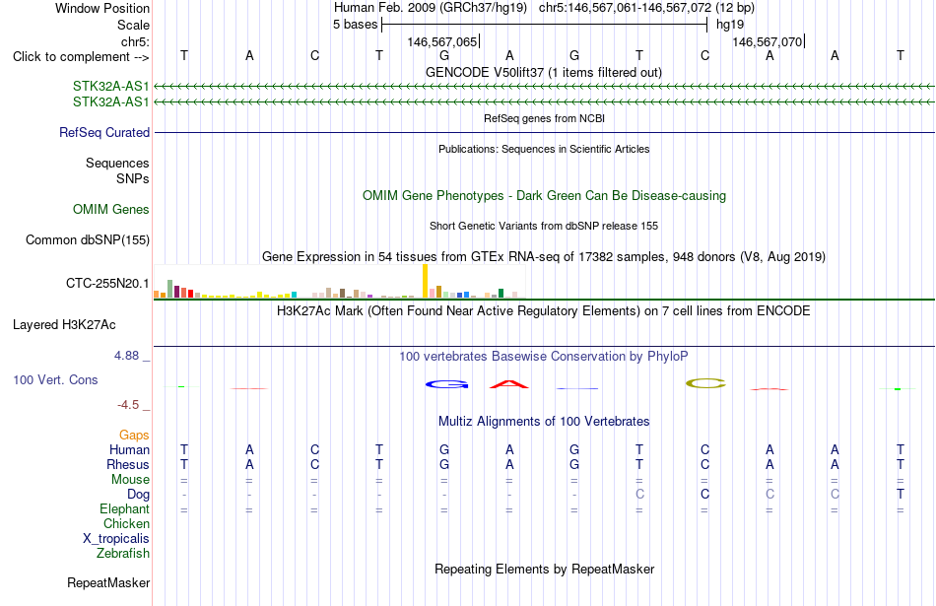
Task: Click the RepeatMasker track label
Action: click(108, 582)
